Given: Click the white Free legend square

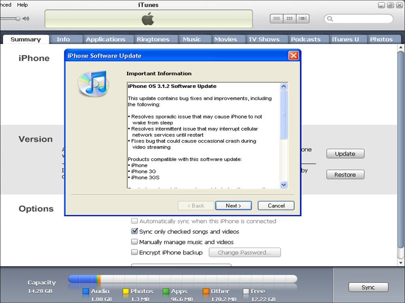Looking at the screenshot, I should click(246, 291).
